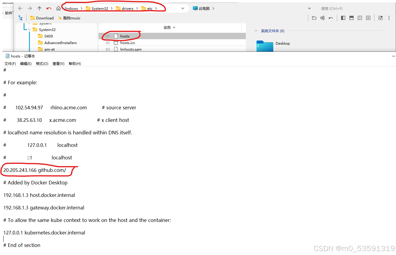Go back with the left arrow button

click(20, 8)
